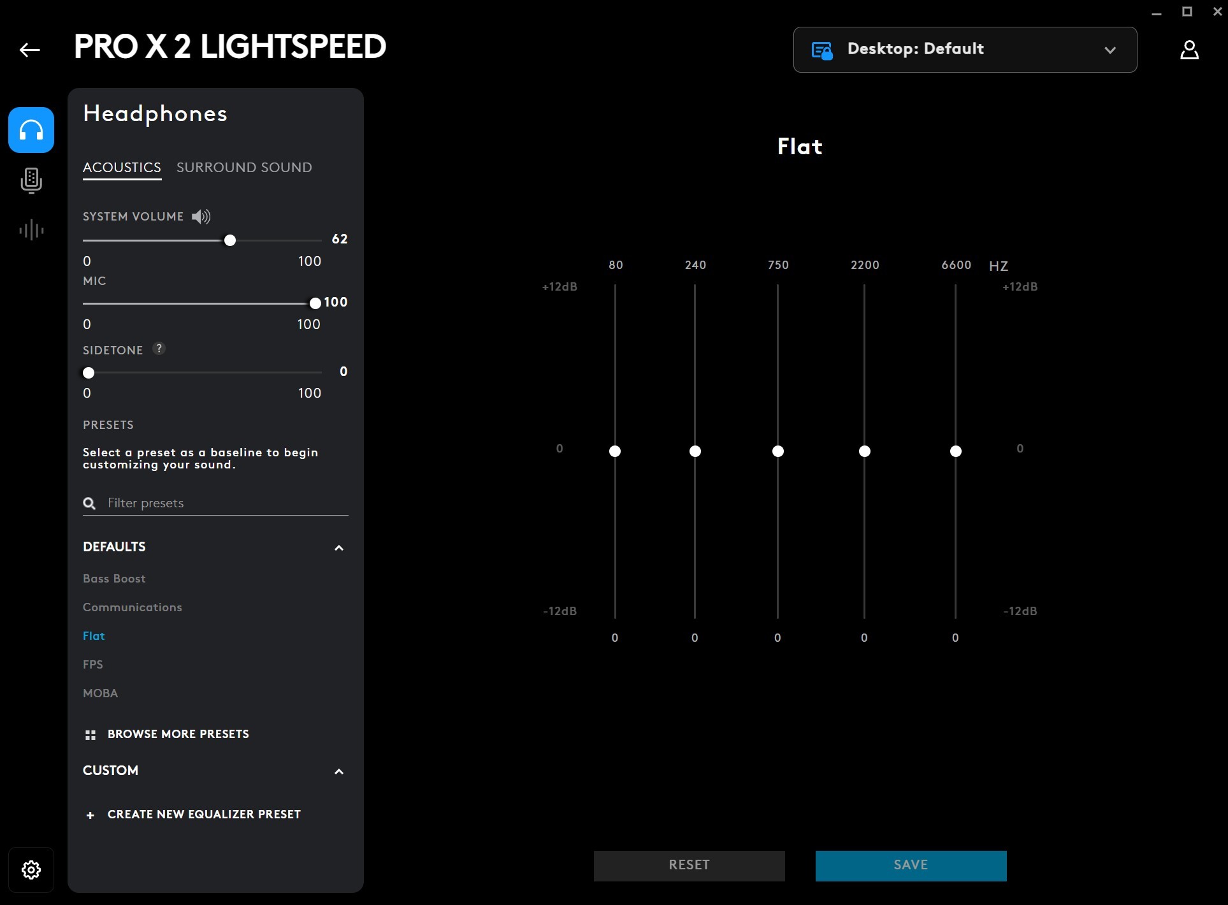The width and height of the screenshot is (1228, 905).
Task: Click the search magnifier in Filter presets
Action: 90,503
